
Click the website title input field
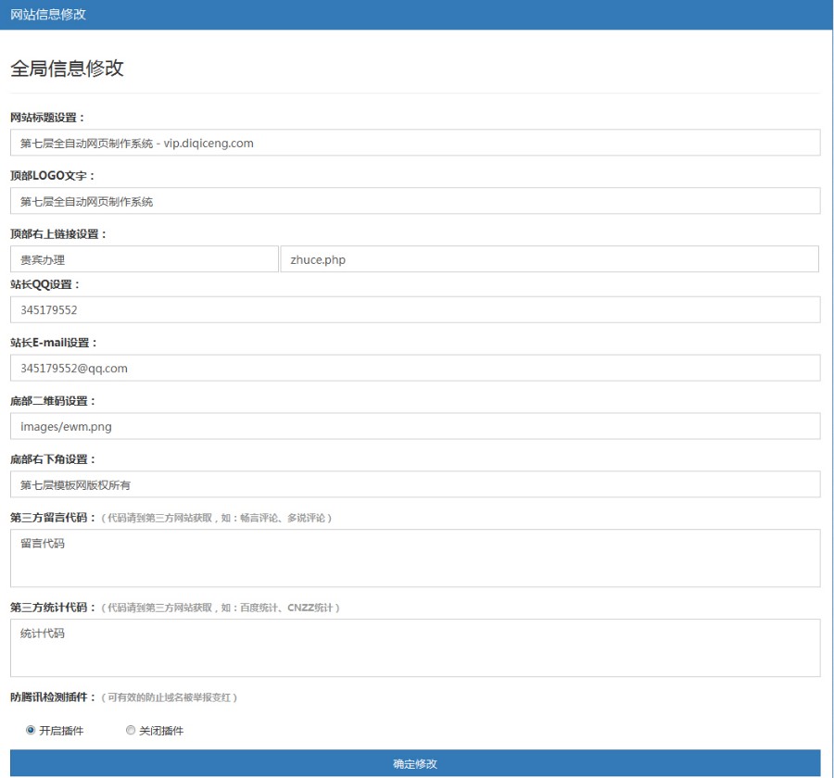415,143
